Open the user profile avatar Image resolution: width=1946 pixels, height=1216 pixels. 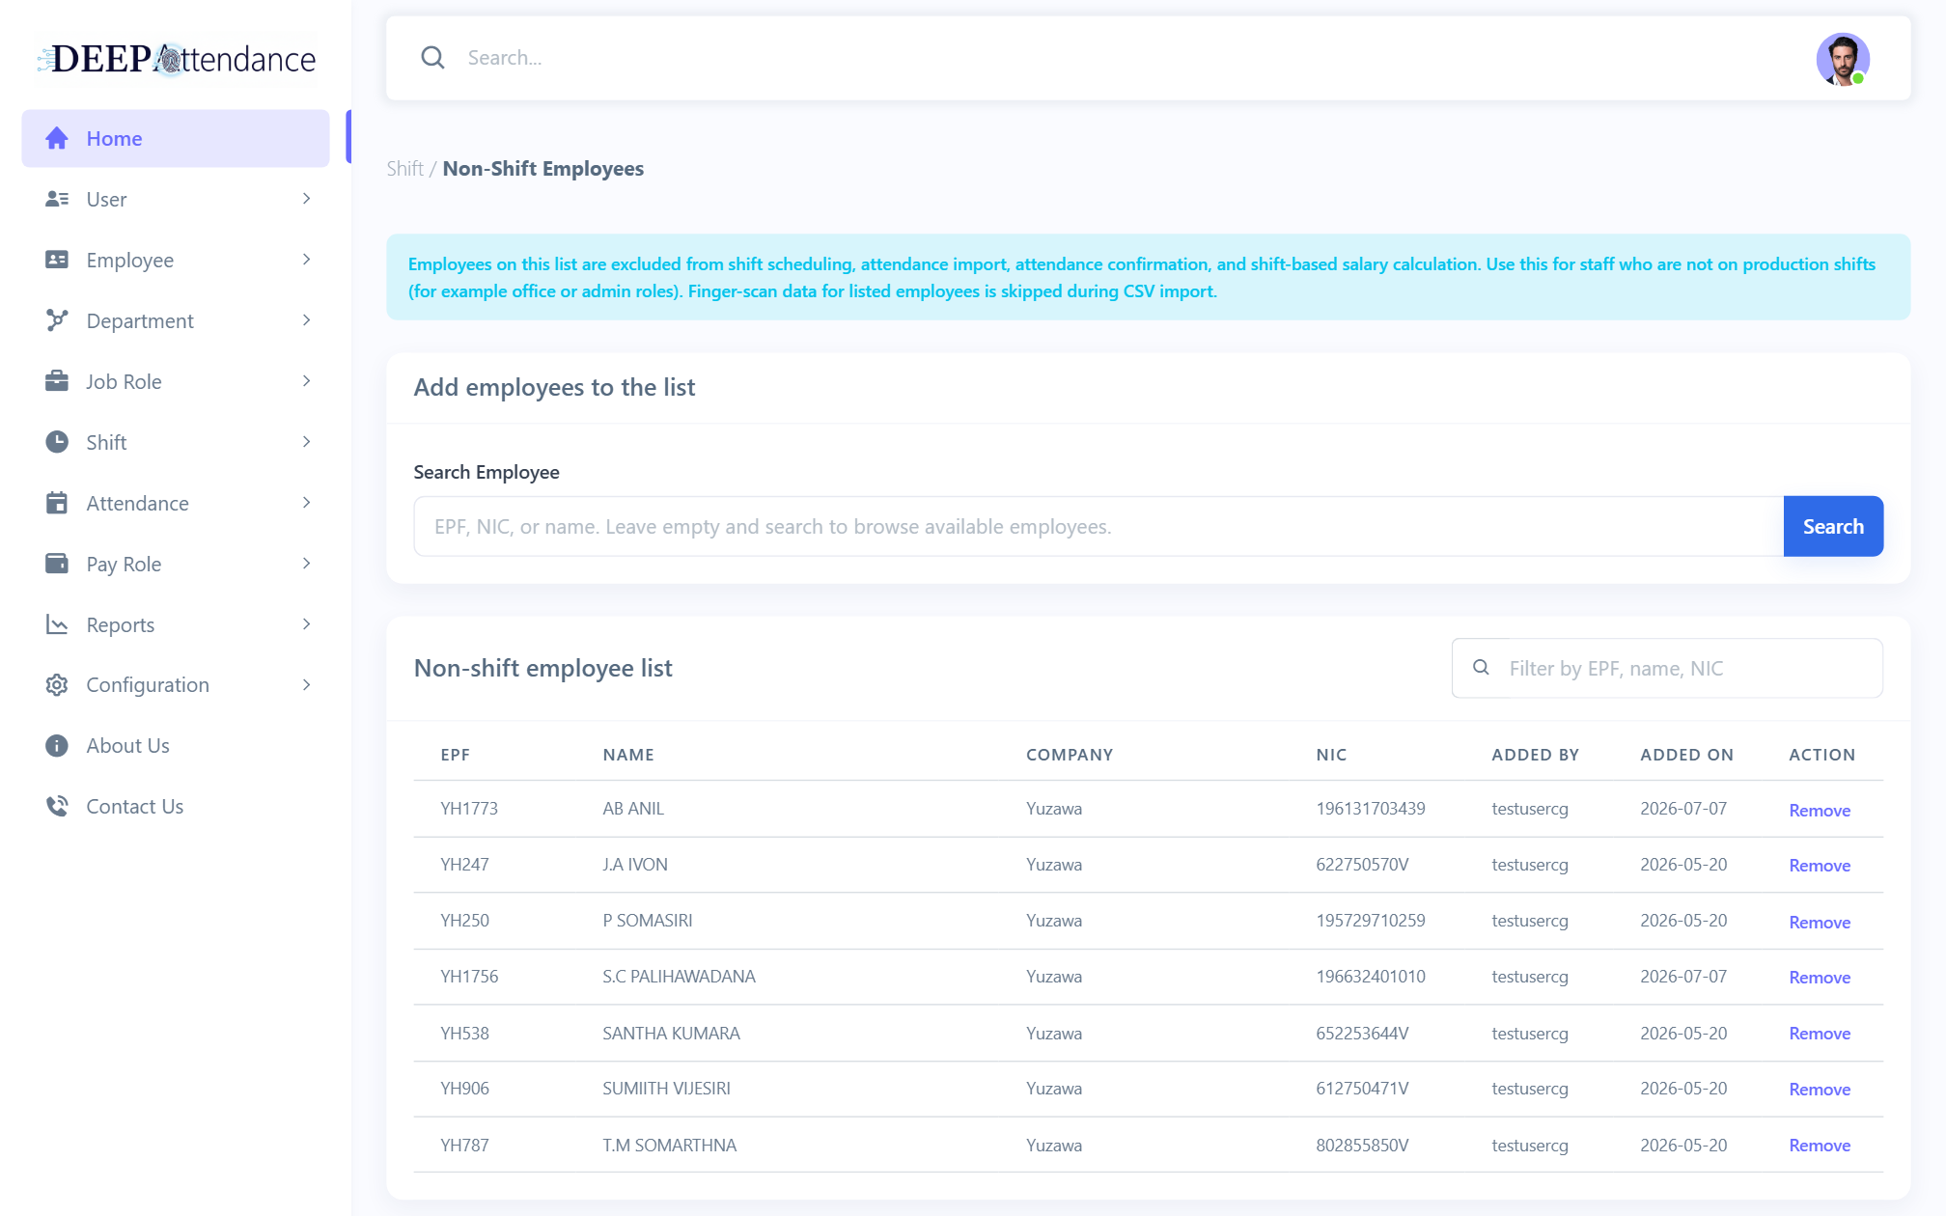tap(1843, 59)
